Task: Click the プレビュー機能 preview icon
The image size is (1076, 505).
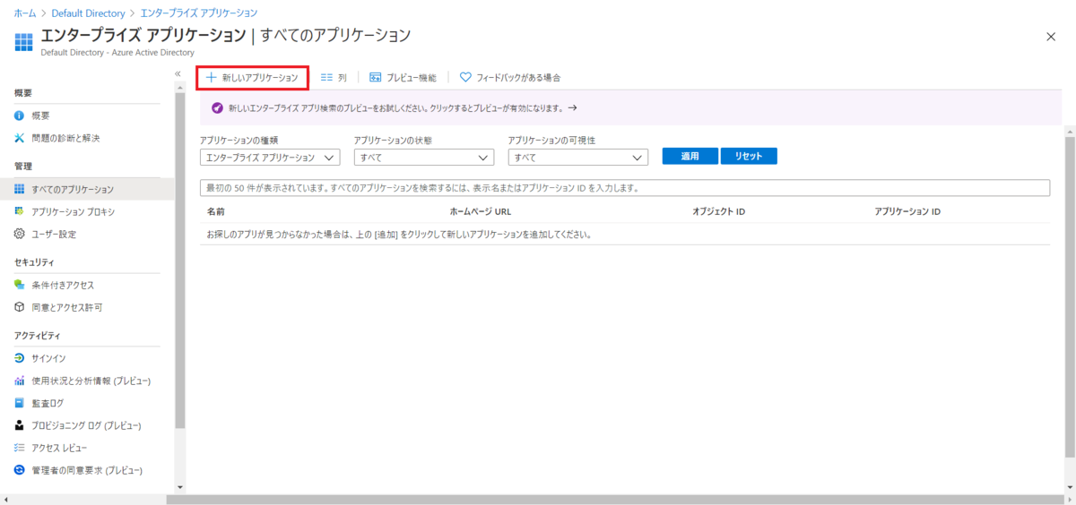Action: [x=376, y=78]
